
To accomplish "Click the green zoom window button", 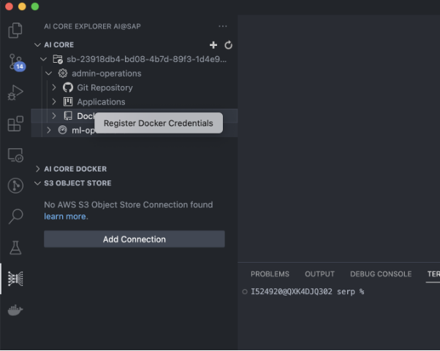I will coord(35,7).
